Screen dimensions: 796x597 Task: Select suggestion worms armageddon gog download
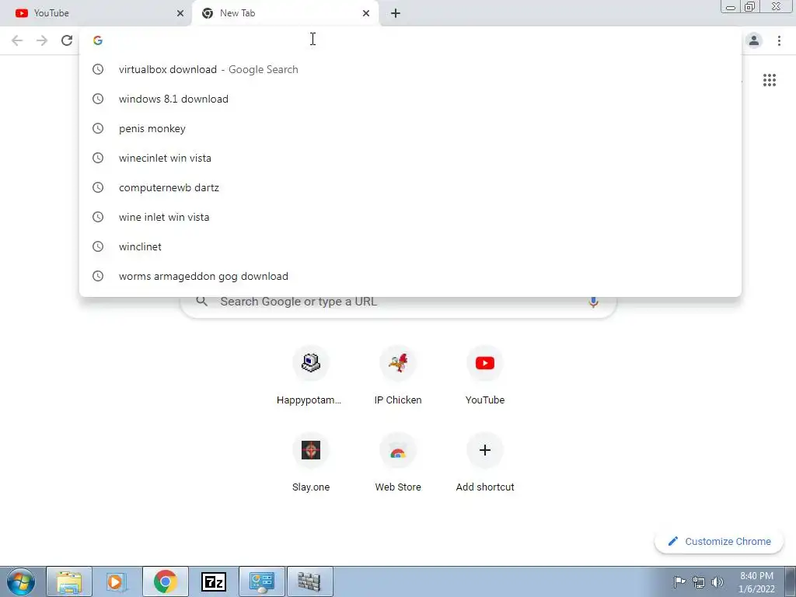coord(410,276)
